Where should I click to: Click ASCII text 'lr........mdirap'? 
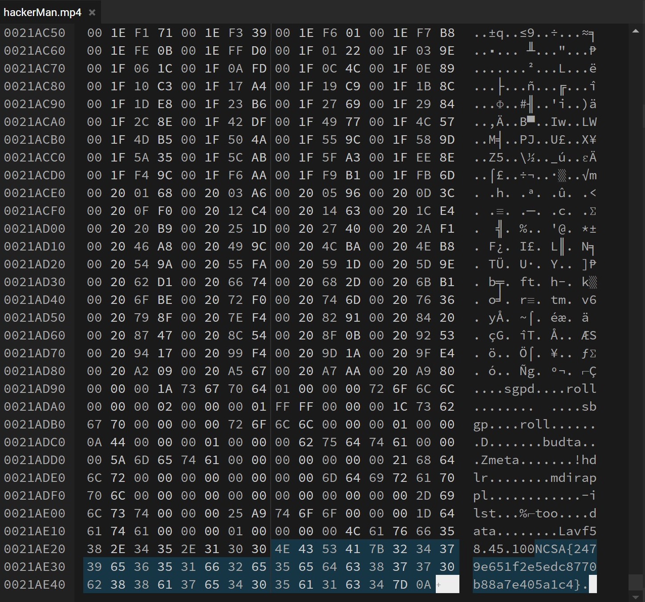535,478
